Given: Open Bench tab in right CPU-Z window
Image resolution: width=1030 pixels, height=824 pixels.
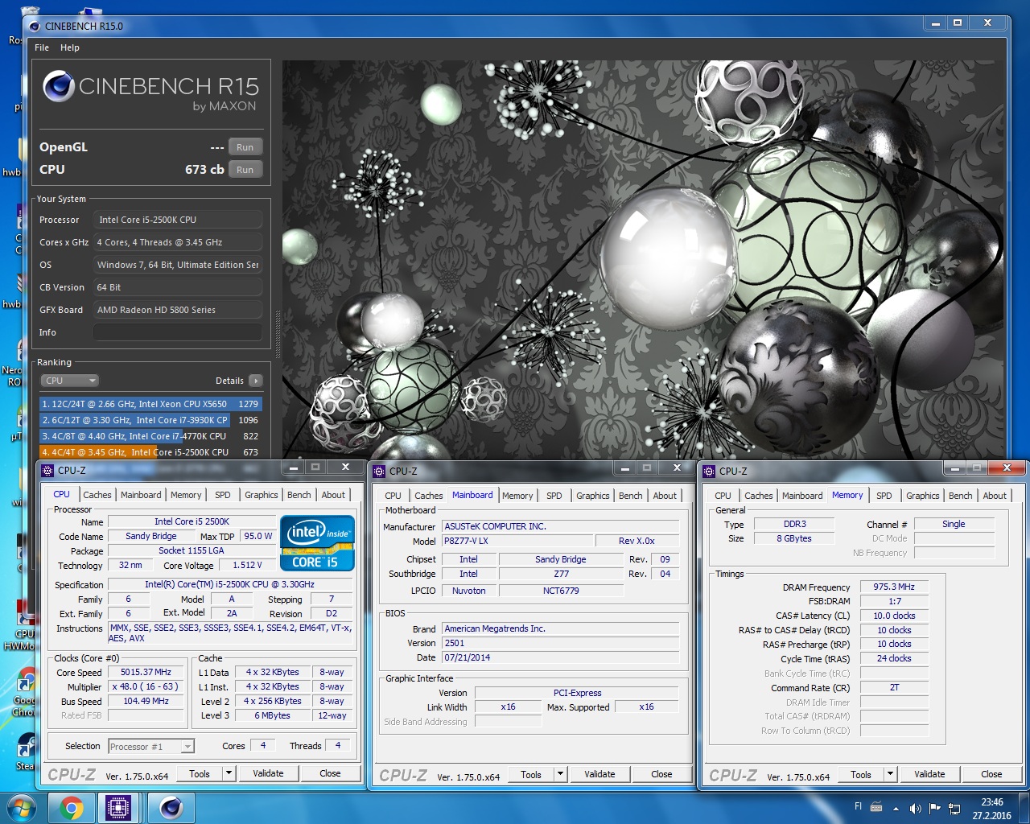Looking at the screenshot, I should point(961,496).
